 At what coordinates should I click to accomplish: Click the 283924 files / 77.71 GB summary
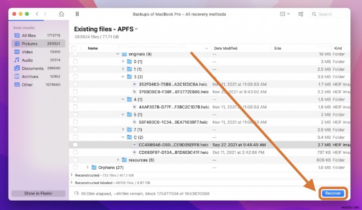96,37
